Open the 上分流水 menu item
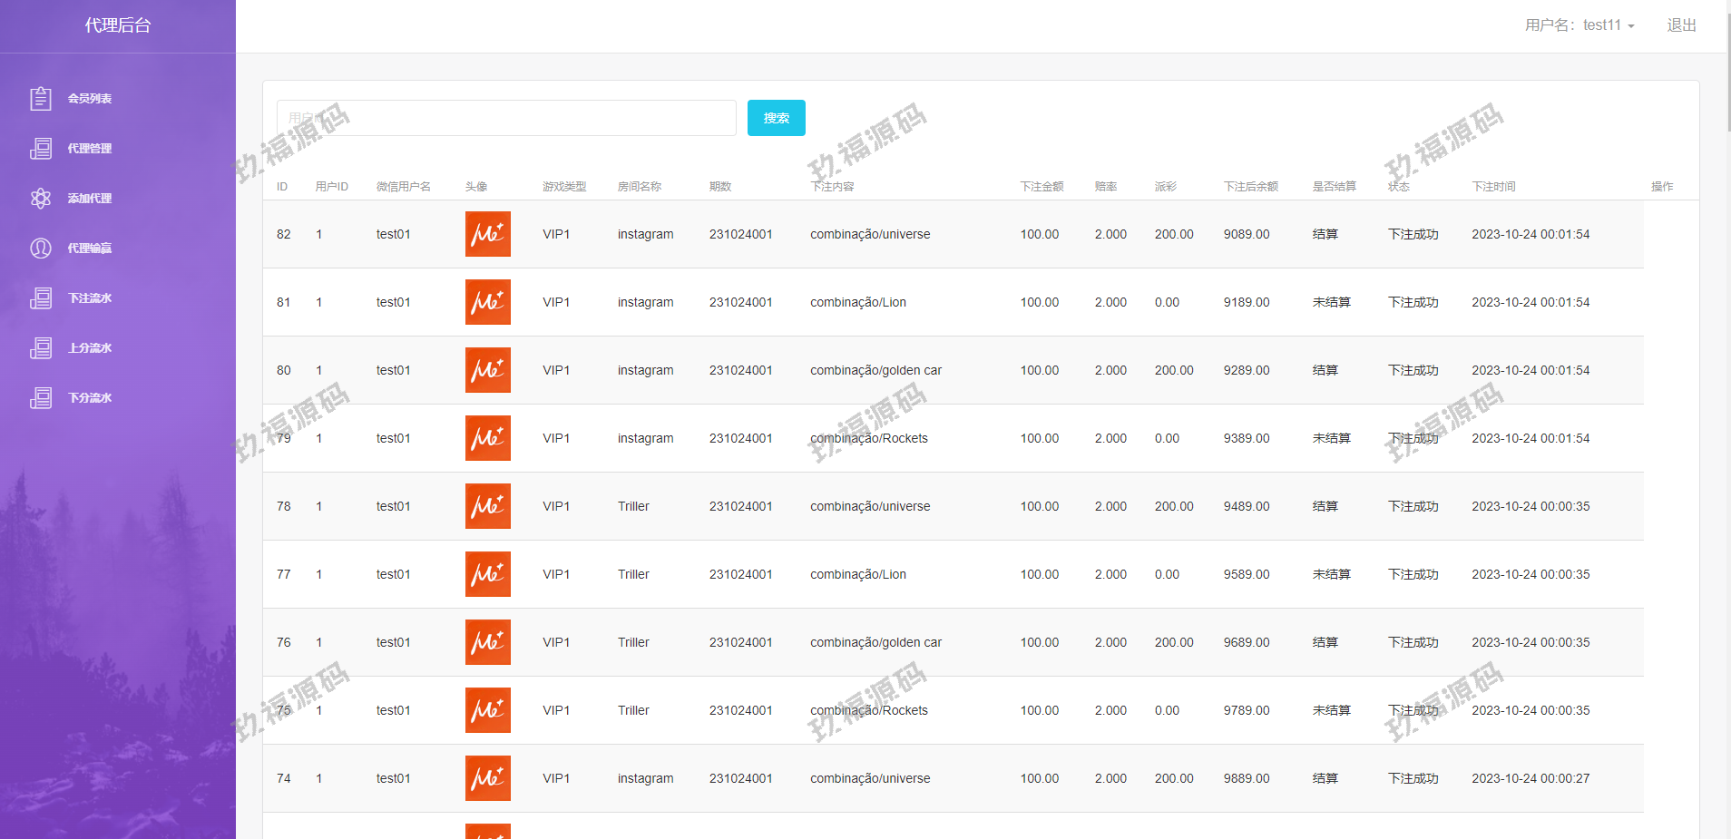 pos(89,347)
